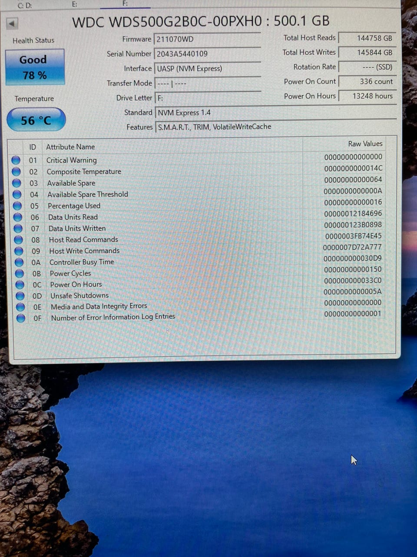The image size is (417, 557).
Task: Click the Total Host Reads value 144758 GB
Action: [x=367, y=38]
